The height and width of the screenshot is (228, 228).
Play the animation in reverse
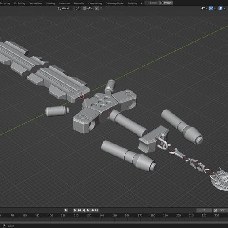click(x=84, y=210)
